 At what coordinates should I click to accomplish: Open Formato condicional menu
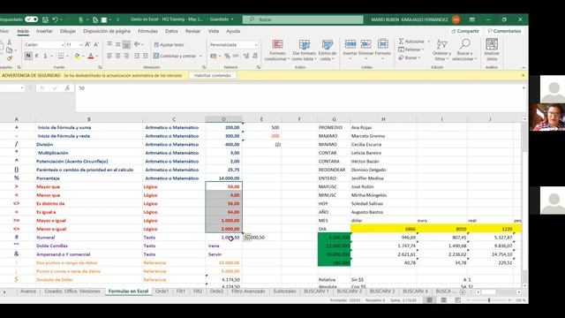[277, 50]
